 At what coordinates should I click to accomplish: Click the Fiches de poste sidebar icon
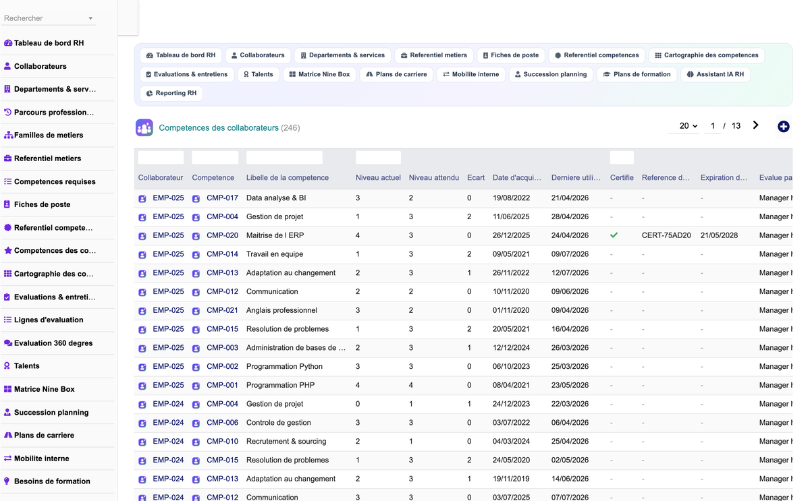[x=7, y=204]
